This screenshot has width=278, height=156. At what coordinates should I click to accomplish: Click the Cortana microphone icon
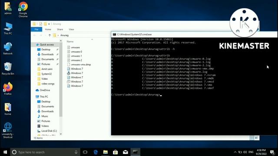76,152
